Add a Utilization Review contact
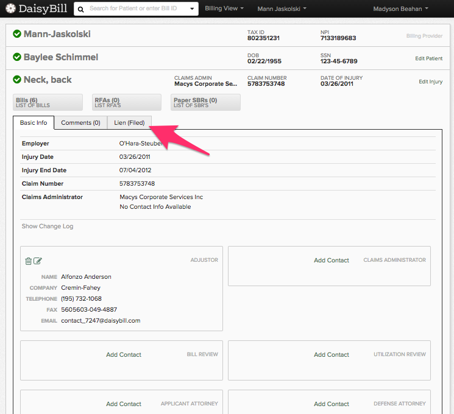 coord(332,355)
